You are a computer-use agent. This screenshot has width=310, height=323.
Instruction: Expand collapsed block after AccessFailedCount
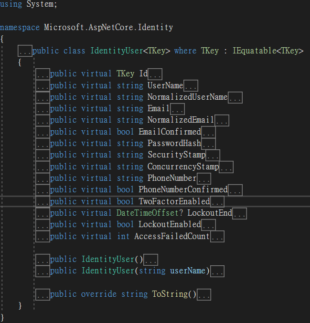click(217, 236)
